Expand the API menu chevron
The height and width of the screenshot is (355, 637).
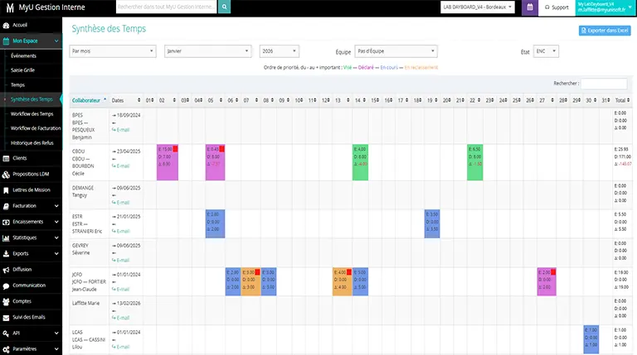click(x=56, y=333)
